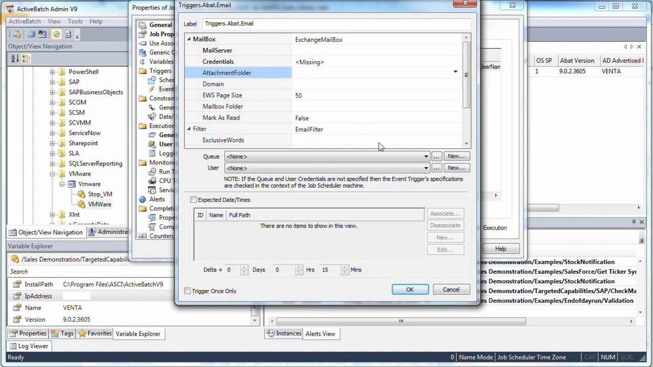Enable the Expected Date/Times checkbox
The width and height of the screenshot is (653, 367).
point(194,200)
